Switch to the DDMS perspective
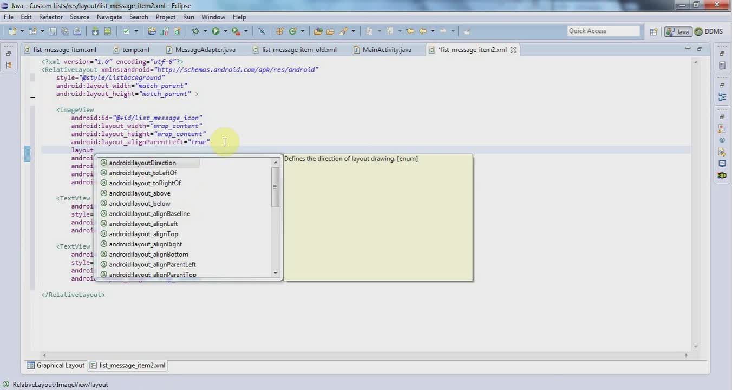732x390 pixels. [709, 31]
